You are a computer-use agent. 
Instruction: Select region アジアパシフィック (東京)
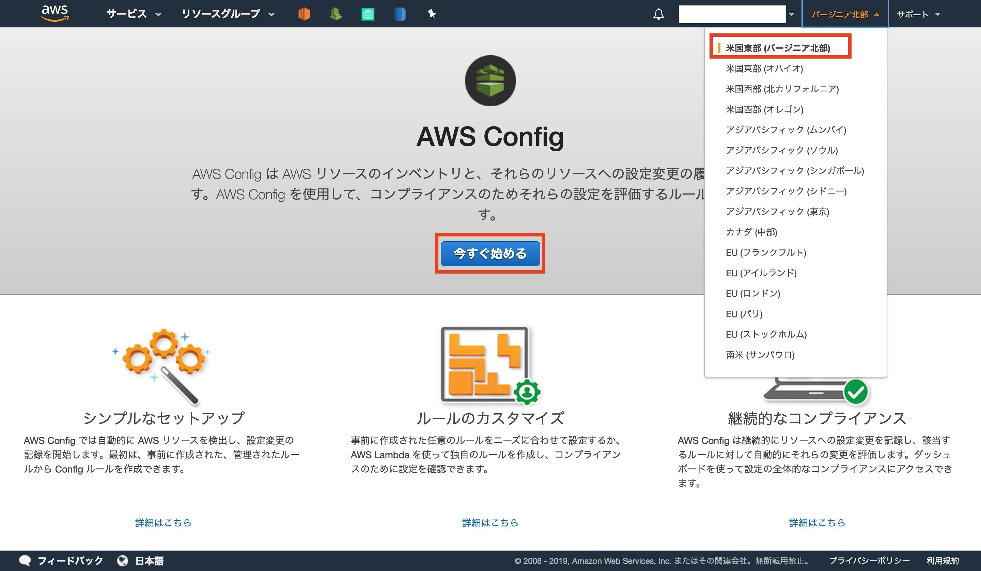[x=777, y=212]
